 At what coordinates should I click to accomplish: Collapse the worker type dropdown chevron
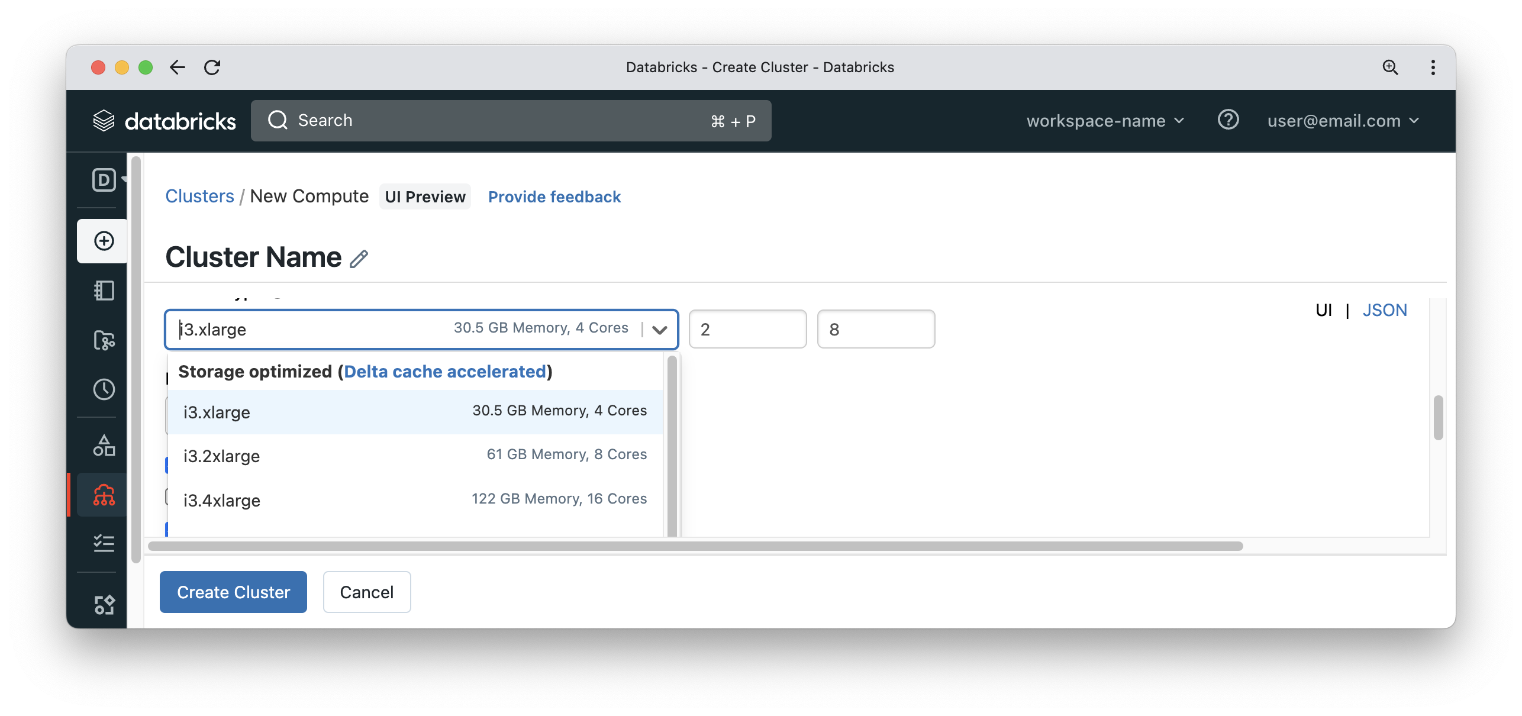(x=660, y=330)
